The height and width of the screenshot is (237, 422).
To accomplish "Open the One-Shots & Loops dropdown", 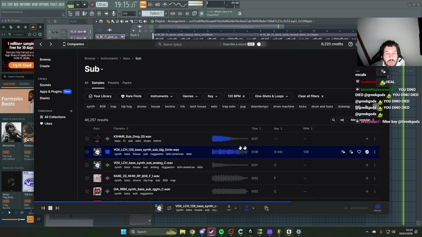I will pyautogui.click(x=271, y=96).
